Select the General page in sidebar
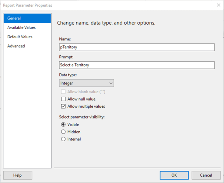The width and height of the screenshot is (224, 183). (x=27, y=18)
